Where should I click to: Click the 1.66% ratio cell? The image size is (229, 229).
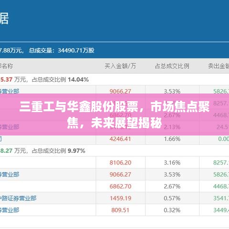click(x=172, y=139)
